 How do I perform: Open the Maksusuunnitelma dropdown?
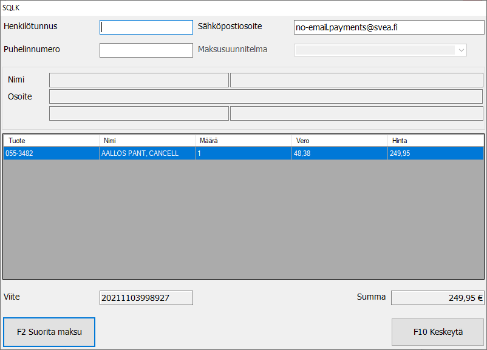click(380, 50)
